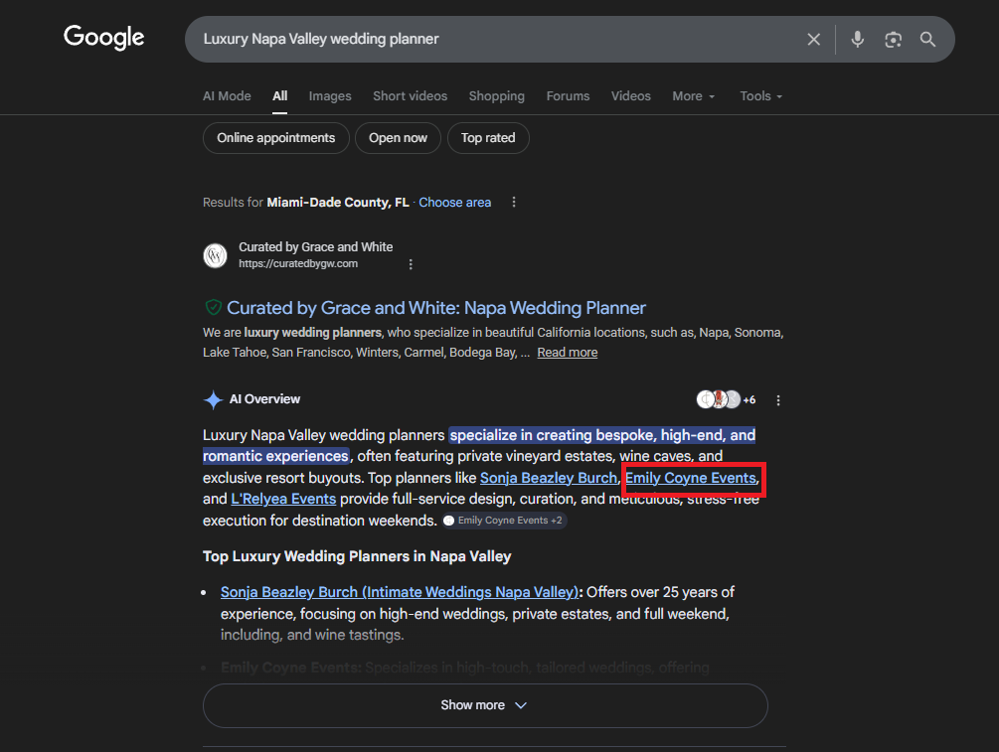Image resolution: width=999 pixels, height=752 pixels.
Task: Expand the More dropdown menu
Action: [694, 96]
